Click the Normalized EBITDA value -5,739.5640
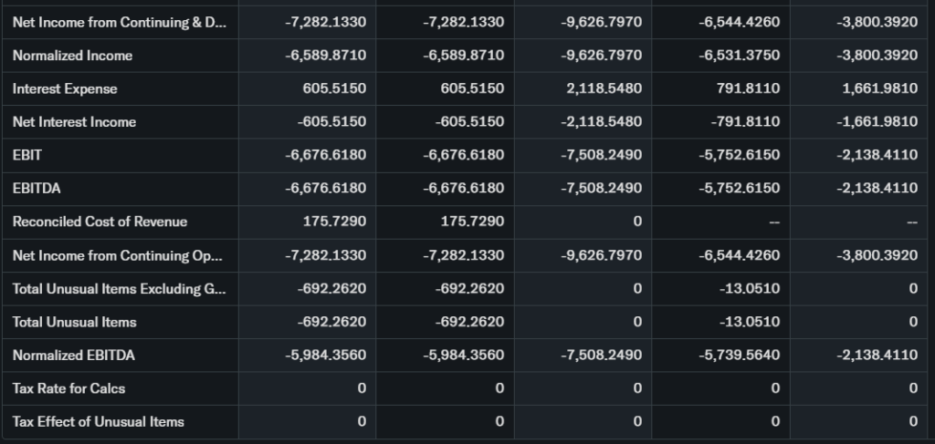Screen dimensions: 935x444 tap(740, 355)
